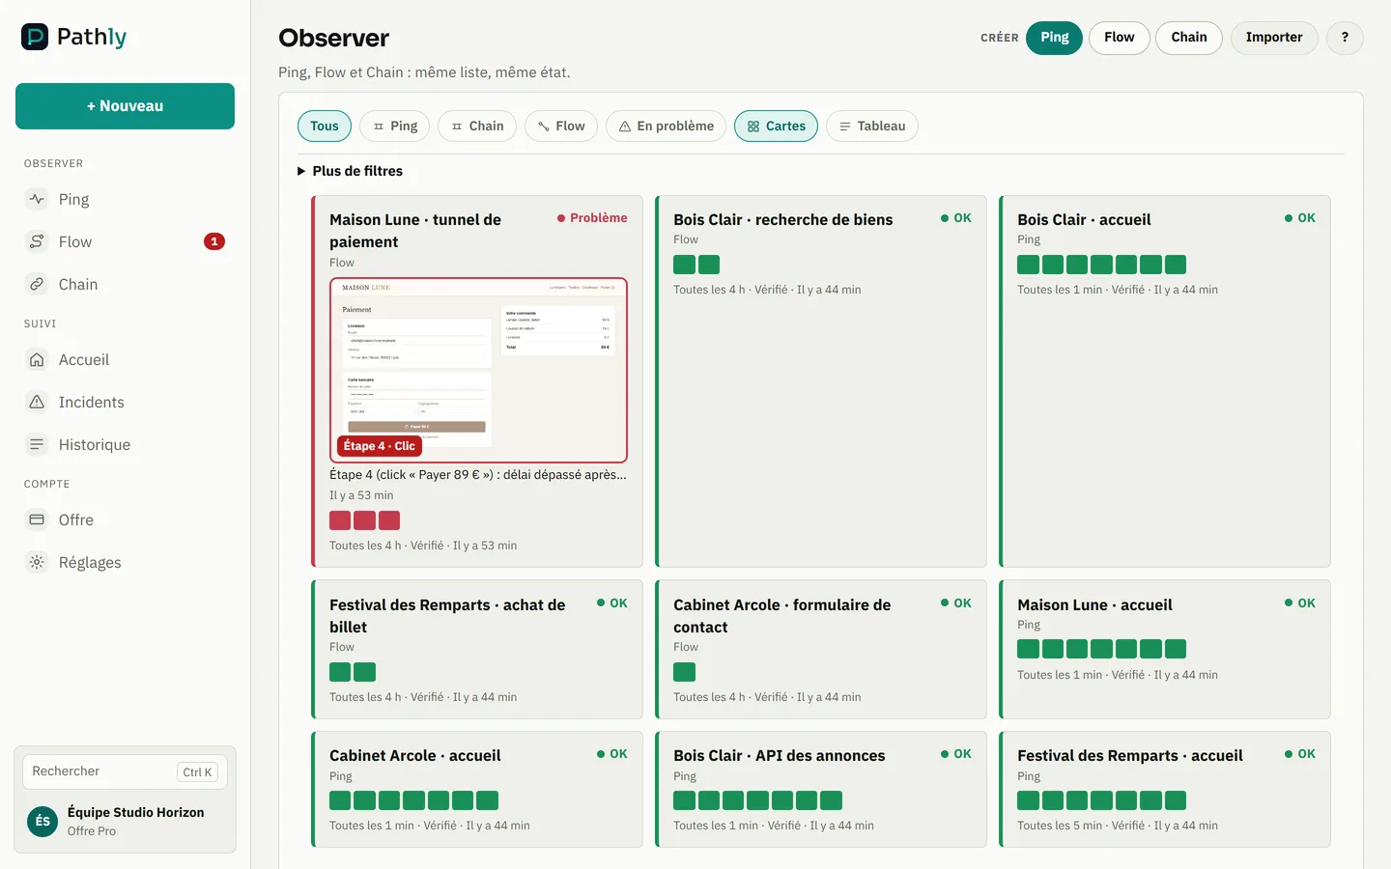
Task: Expand Plus de filtres
Action: pos(350,171)
